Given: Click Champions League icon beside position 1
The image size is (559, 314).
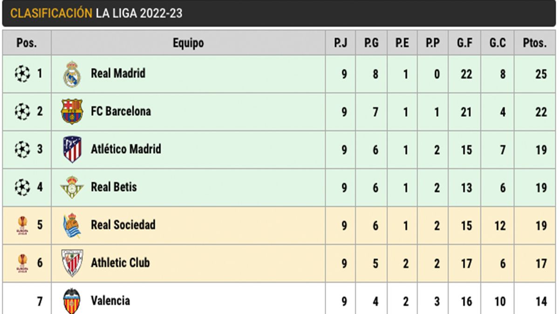Looking at the screenshot, I should [22, 73].
